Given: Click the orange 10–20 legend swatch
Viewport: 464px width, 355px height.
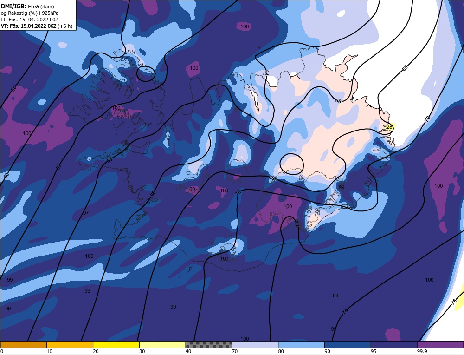Looking at the screenshot, I should tap(70, 345).
